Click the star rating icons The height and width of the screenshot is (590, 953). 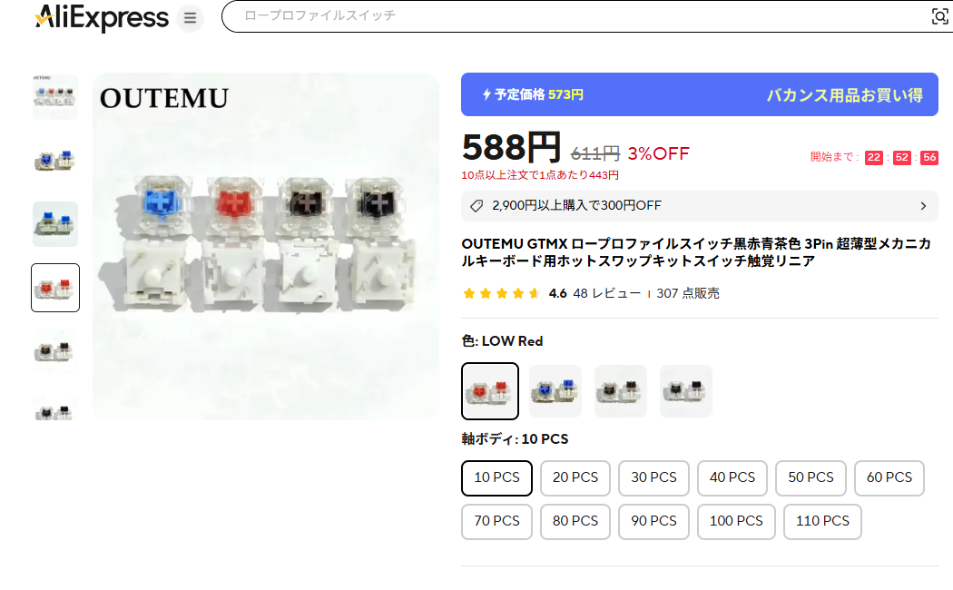pyautogui.click(x=501, y=293)
